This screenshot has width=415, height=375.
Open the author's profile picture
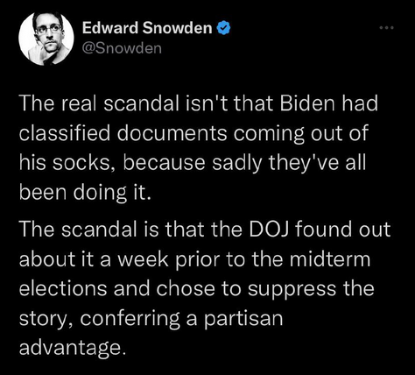point(46,39)
